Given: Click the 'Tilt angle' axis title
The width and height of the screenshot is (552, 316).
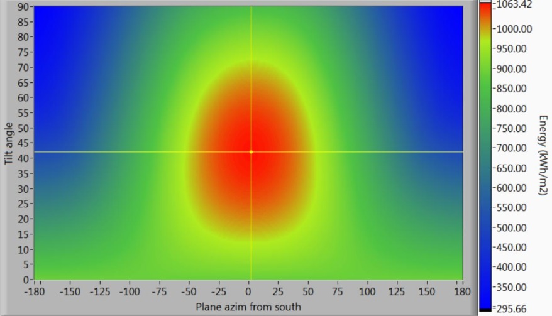Looking at the screenshot, I should [8, 143].
